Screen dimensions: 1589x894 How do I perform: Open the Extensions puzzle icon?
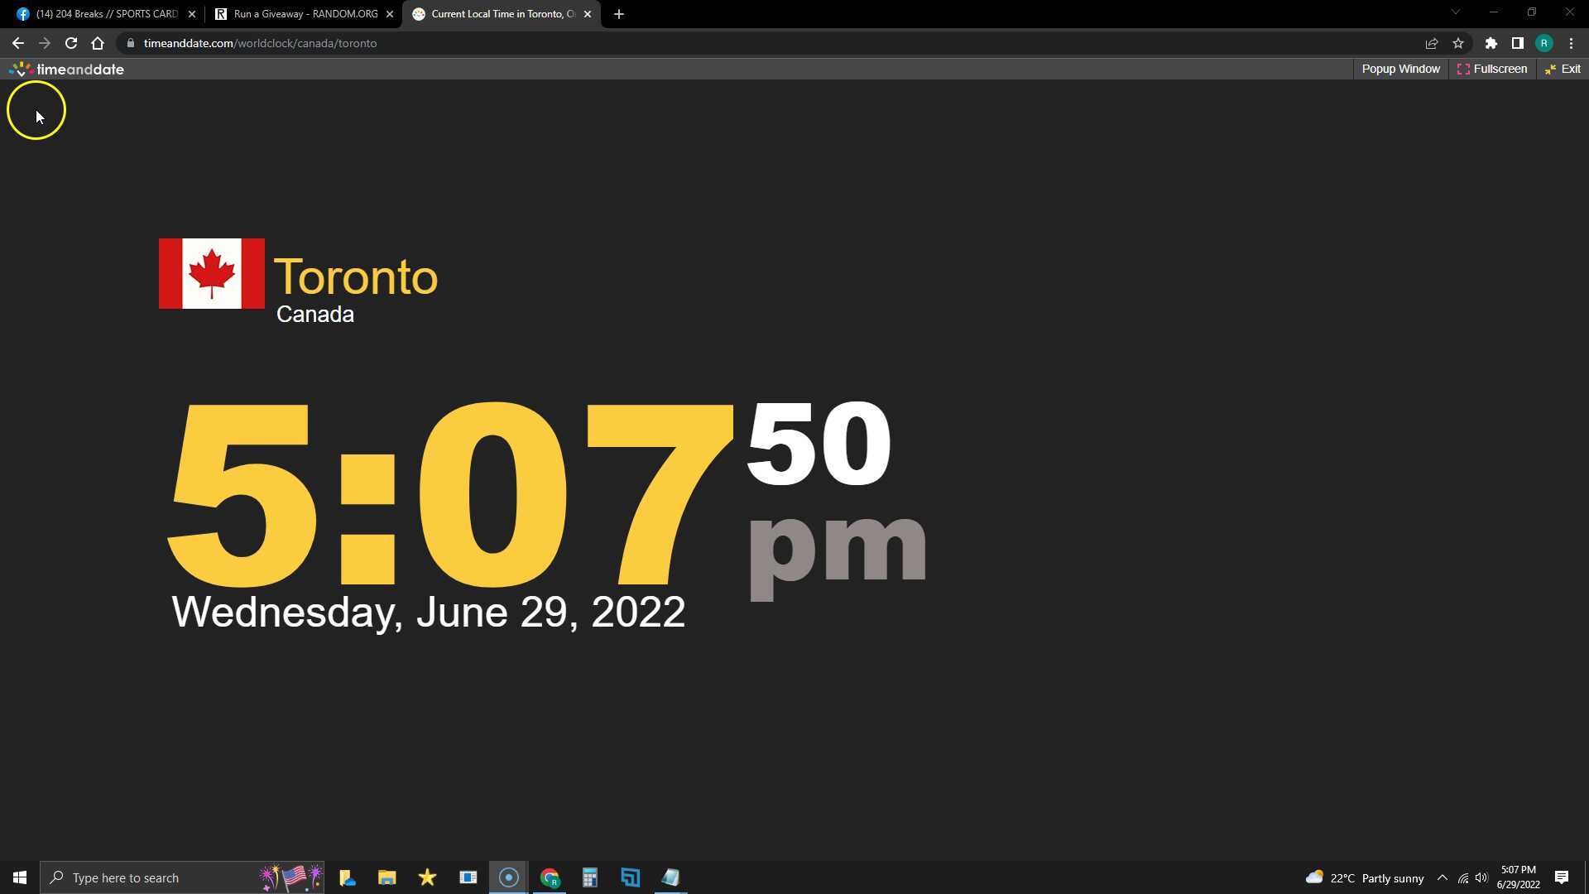click(x=1491, y=43)
